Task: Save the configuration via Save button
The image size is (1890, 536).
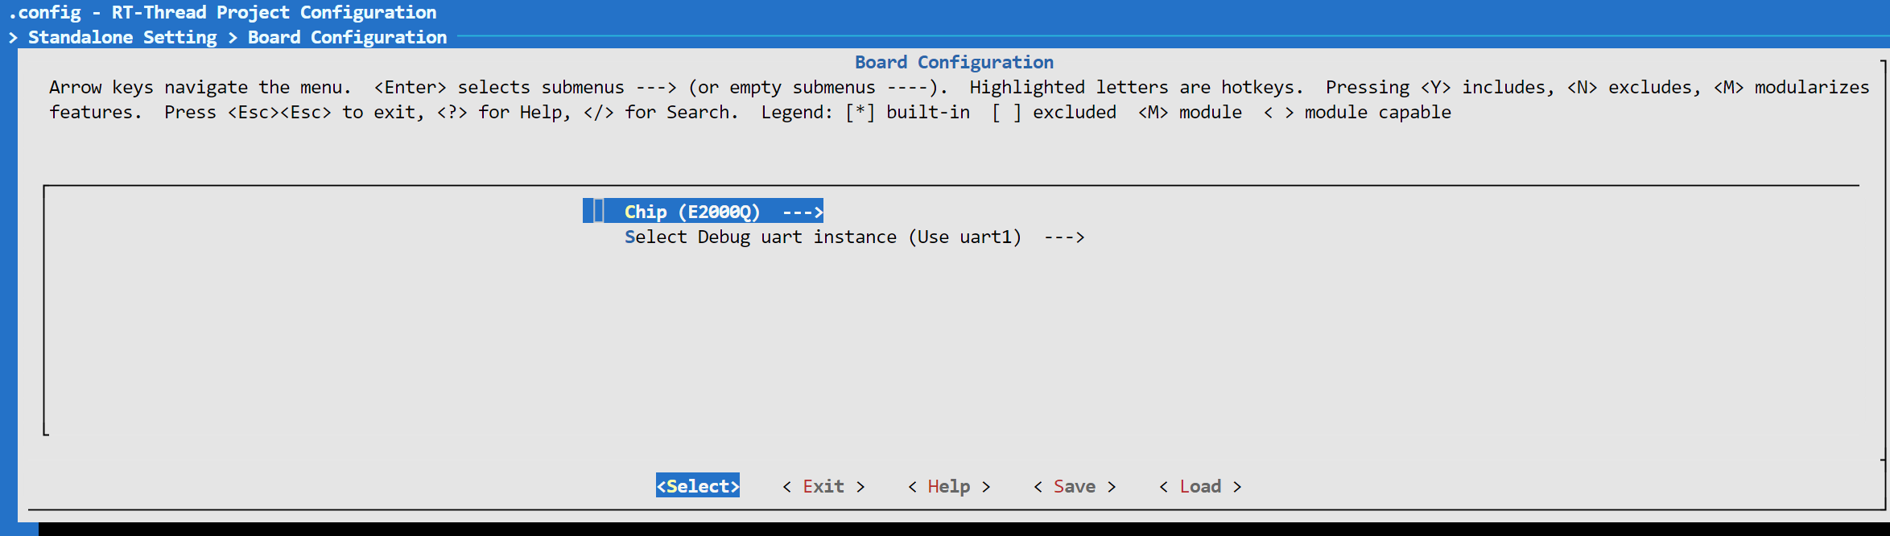Action: (1074, 487)
